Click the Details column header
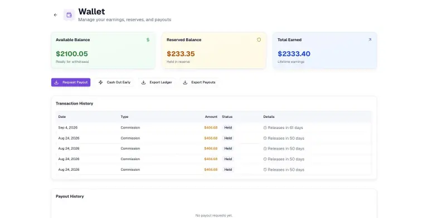The width and height of the screenshot is (428, 218). tap(269, 117)
